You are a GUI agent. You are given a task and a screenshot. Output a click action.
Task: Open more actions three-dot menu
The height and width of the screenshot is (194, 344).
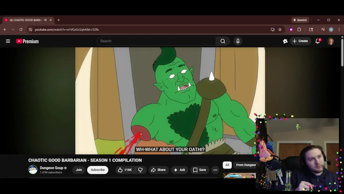pyautogui.click(x=215, y=170)
